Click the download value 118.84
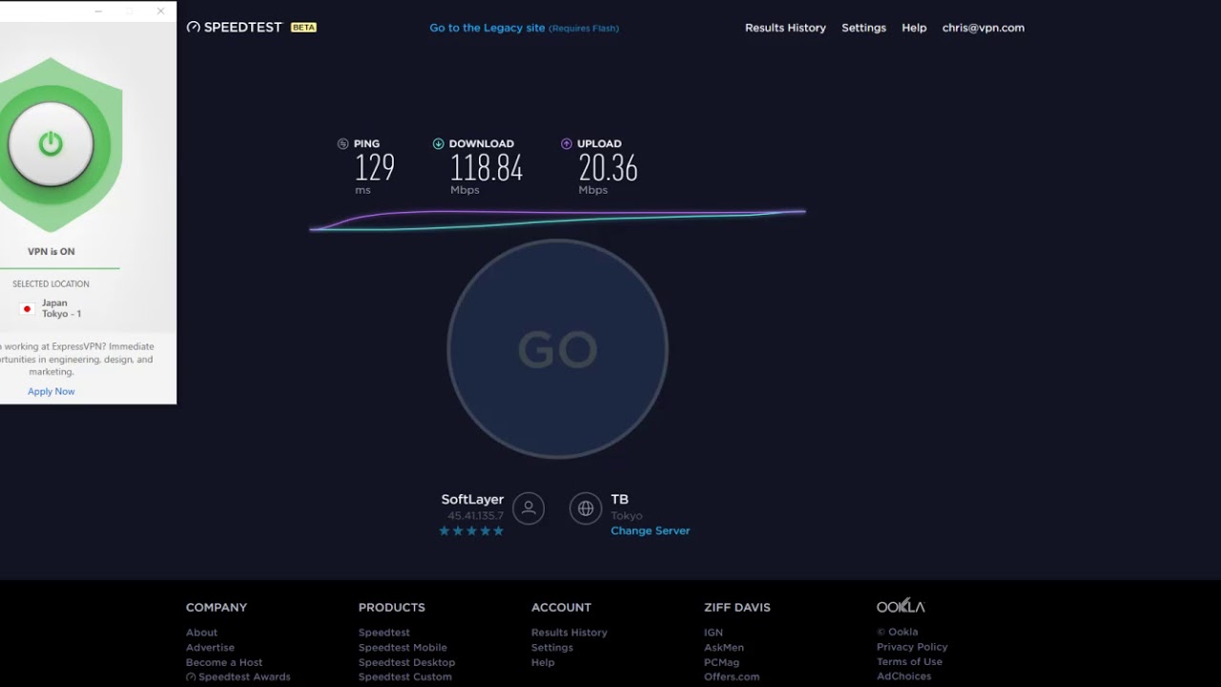Screen dimensions: 1221x687 pos(486,169)
